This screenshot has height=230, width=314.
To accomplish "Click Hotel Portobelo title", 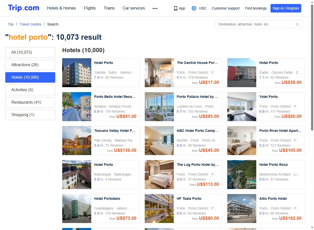I will pyautogui.click(x=107, y=199).
